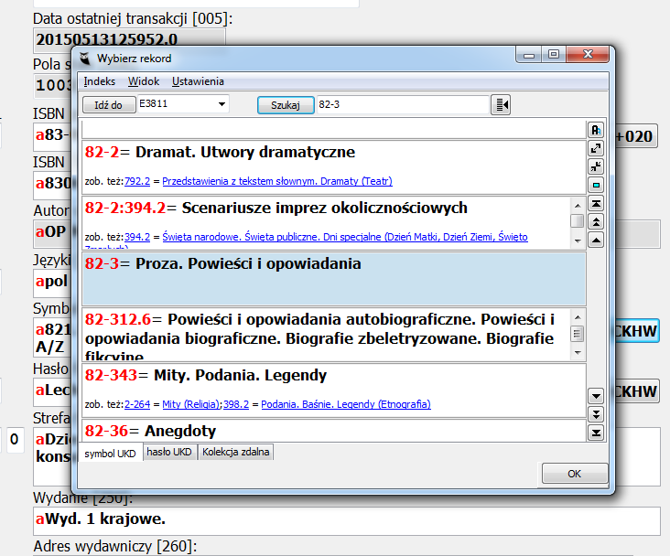Screen dimensions: 670x556
Task: Jump to last record with bottom arrow
Action: [x=596, y=432]
